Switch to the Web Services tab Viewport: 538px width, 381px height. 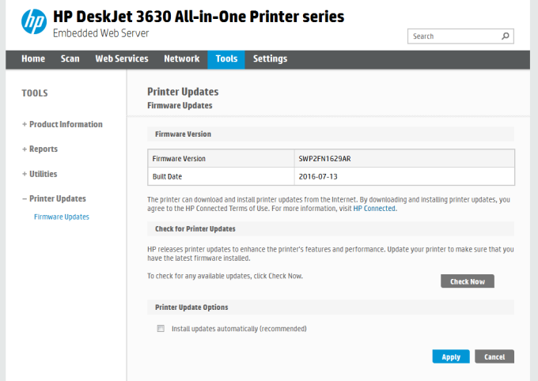pos(122,59)
